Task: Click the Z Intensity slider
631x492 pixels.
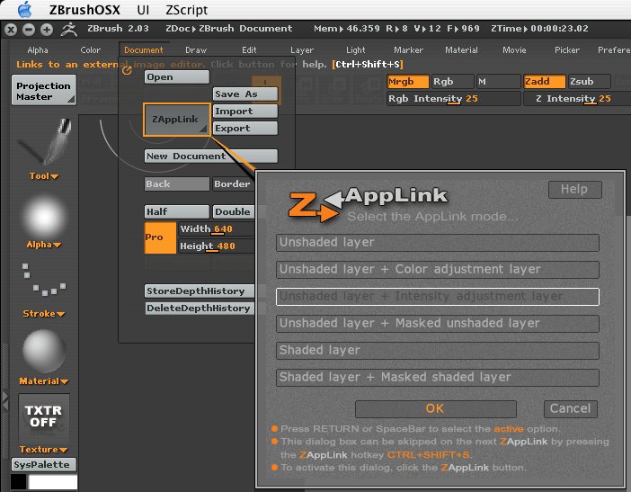Action: [577, 99]
